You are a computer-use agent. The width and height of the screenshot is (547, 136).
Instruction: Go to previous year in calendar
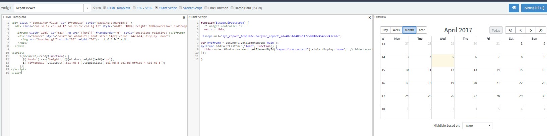pos(510,30)
